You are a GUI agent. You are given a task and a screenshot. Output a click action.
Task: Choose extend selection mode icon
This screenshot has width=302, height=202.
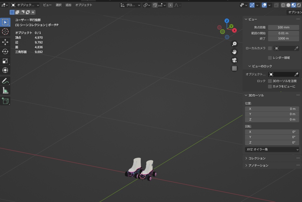pyautogui.click(x=17, y=12)
